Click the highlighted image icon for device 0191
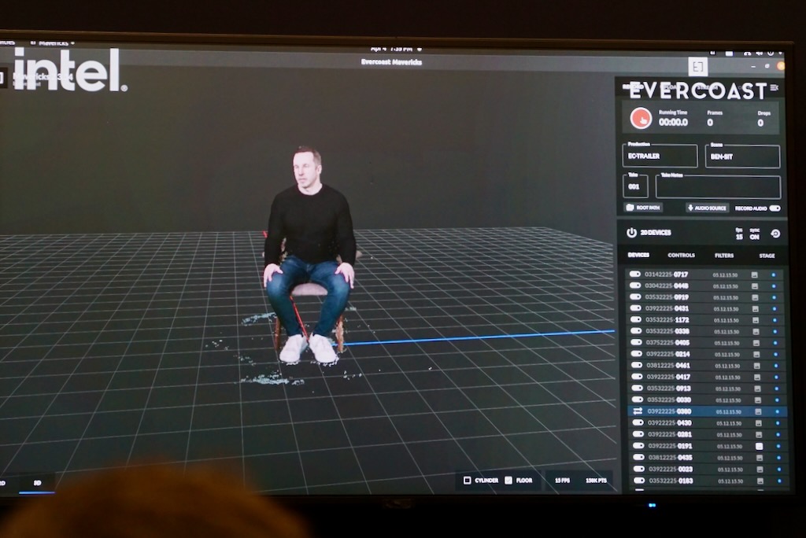The image size is (806, 538). coord(759,446)
